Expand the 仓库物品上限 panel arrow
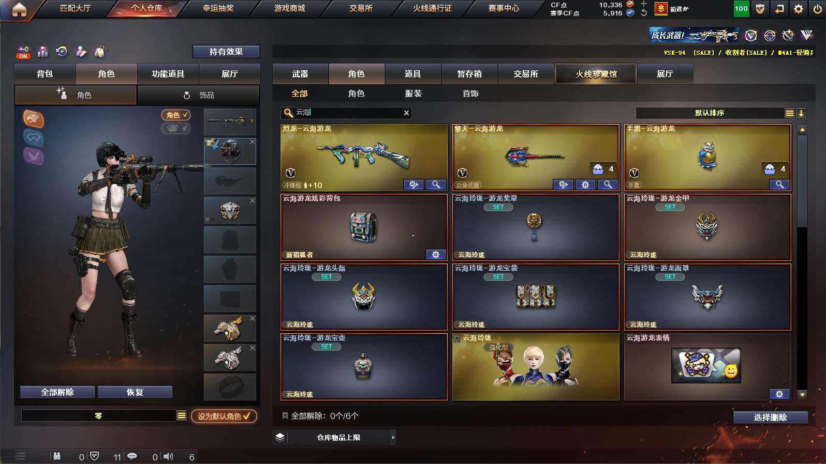The width and height of the screenshot is (826, 464). click(393, 438)
